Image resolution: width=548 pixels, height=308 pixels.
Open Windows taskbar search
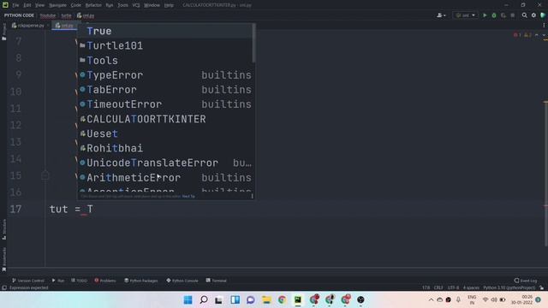coord(204,299)
